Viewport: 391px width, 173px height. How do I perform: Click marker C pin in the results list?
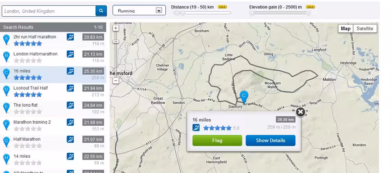coord(6,74)
